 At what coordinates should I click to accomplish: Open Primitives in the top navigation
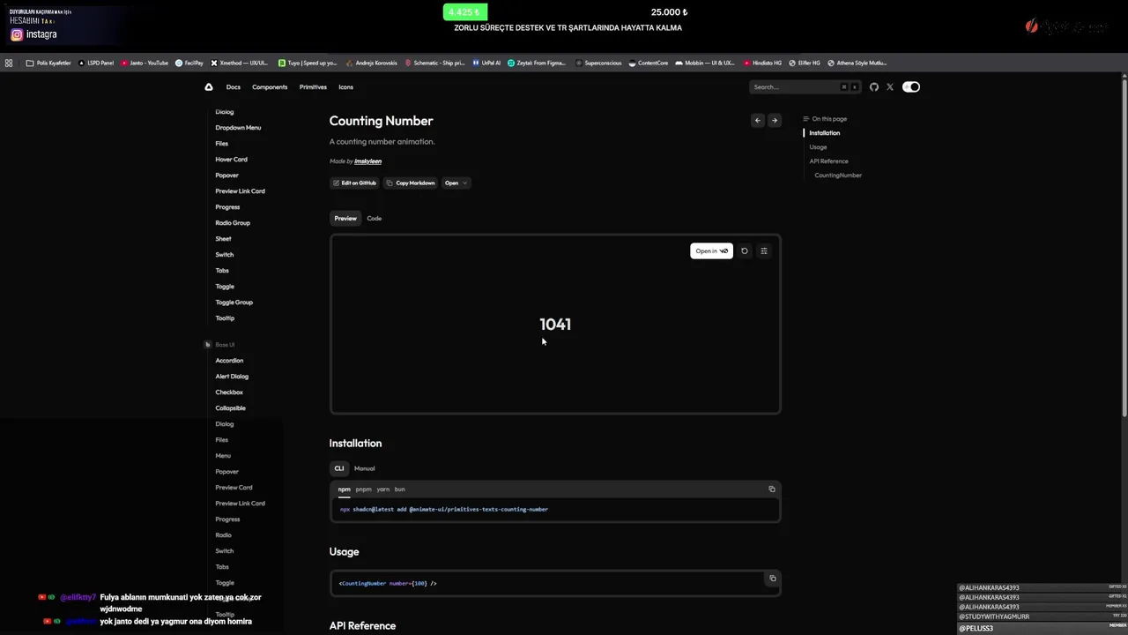pyautogui.click(x=313, y=86)
